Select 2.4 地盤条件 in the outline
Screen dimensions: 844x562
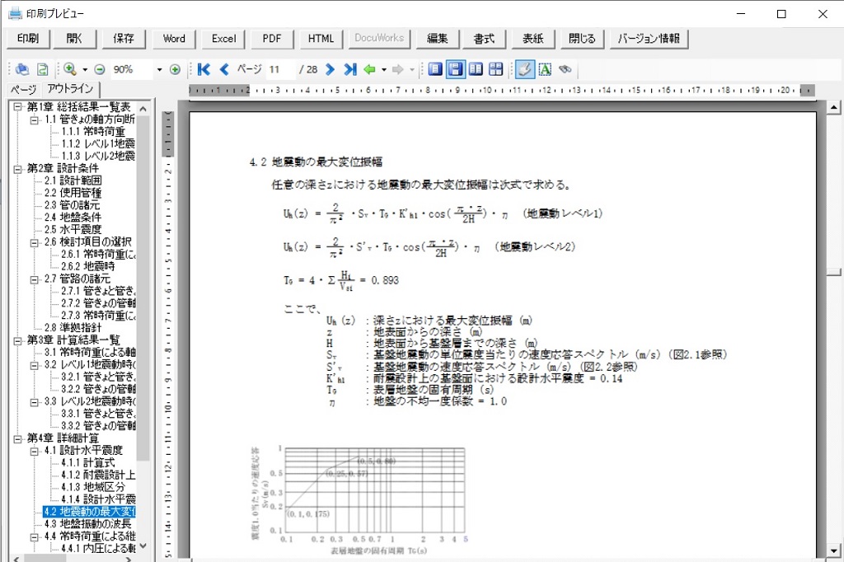[73, 218]
